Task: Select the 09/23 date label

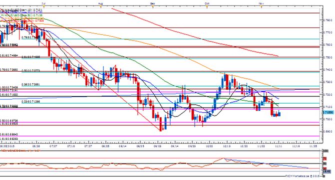Action: pyautogui.click(x=192, y=146)
